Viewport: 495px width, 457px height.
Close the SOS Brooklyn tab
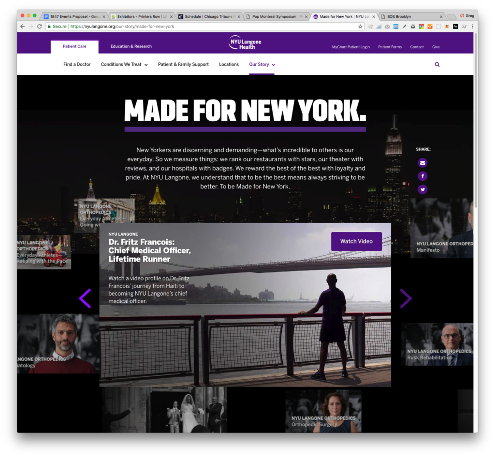click(x=441, y=17)
